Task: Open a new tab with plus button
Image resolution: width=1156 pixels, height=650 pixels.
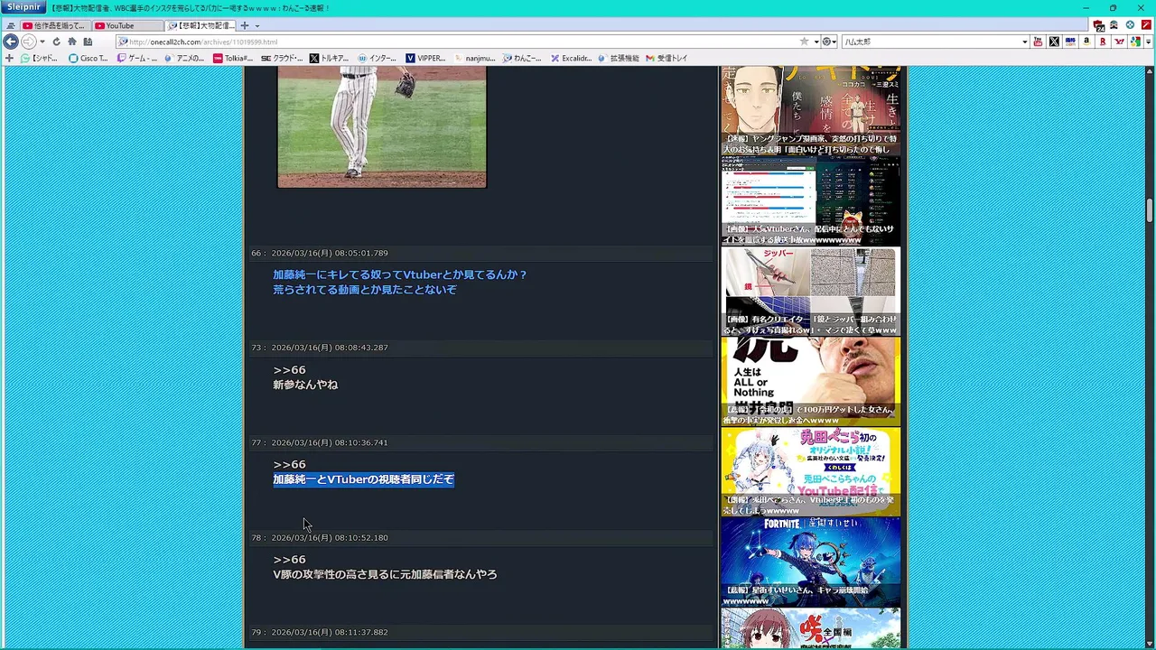Action: coord(244,25)
